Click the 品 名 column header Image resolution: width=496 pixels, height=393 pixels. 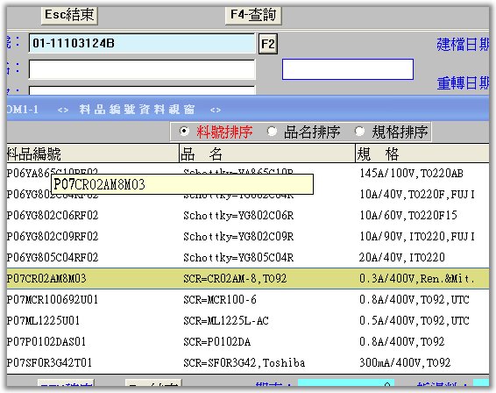[x=267, y=154]
